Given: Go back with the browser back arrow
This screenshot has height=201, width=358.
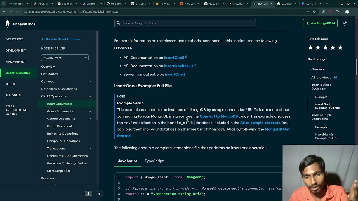Looking at the screenshot, I should point(4,12).
